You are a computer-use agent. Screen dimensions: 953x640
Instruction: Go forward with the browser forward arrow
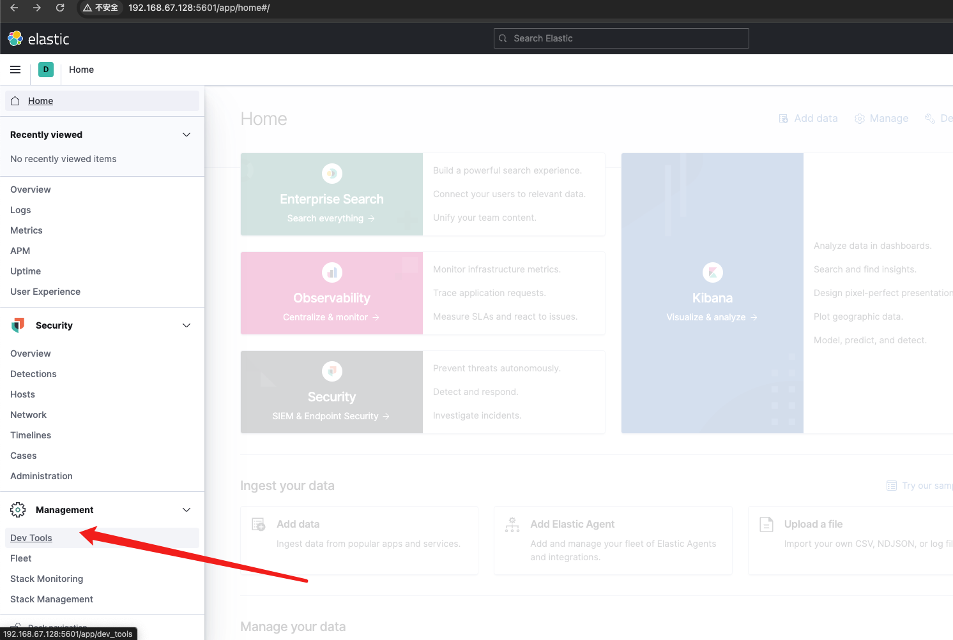point(37,8)
